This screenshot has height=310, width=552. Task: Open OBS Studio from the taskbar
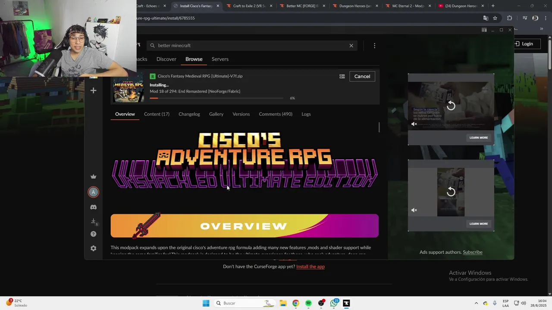click(321, 303)
